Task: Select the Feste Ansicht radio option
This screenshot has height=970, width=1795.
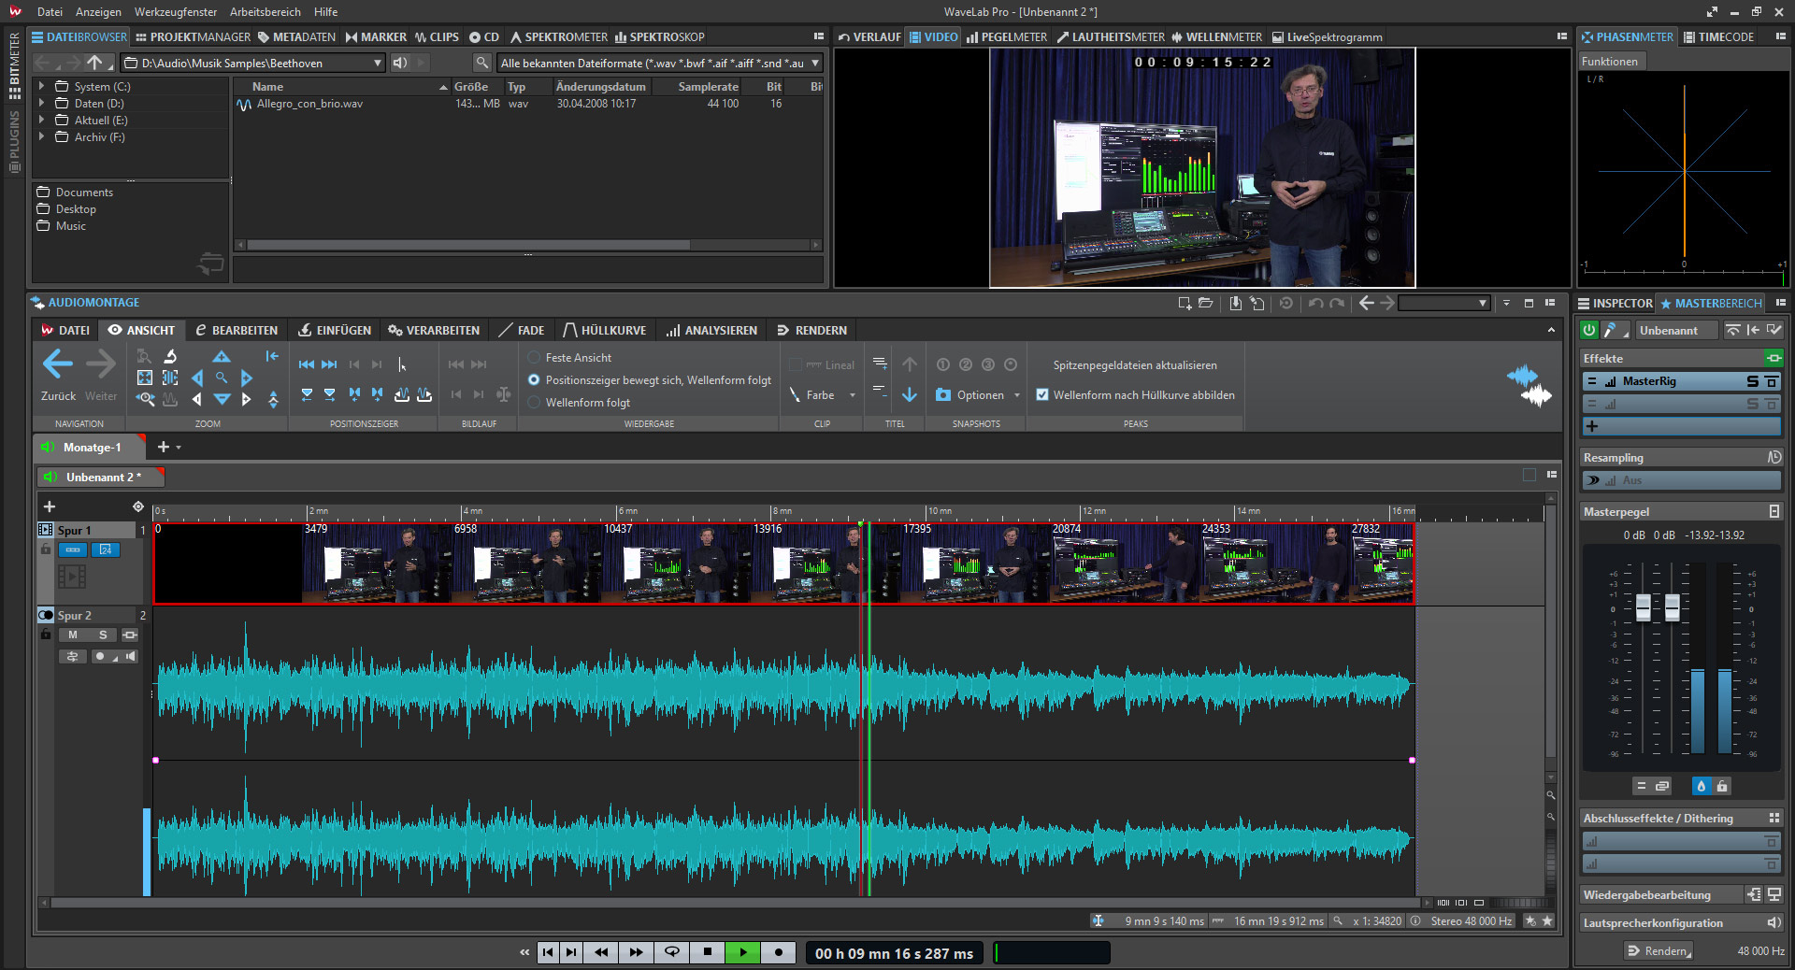Action: [x=535, y=358]
